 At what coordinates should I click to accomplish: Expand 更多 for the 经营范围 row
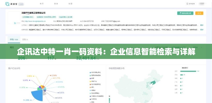tap(202, 30)
